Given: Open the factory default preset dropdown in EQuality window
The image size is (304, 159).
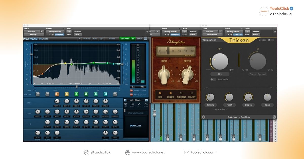Looking at the screenshot, I should [x=55, y=32].
